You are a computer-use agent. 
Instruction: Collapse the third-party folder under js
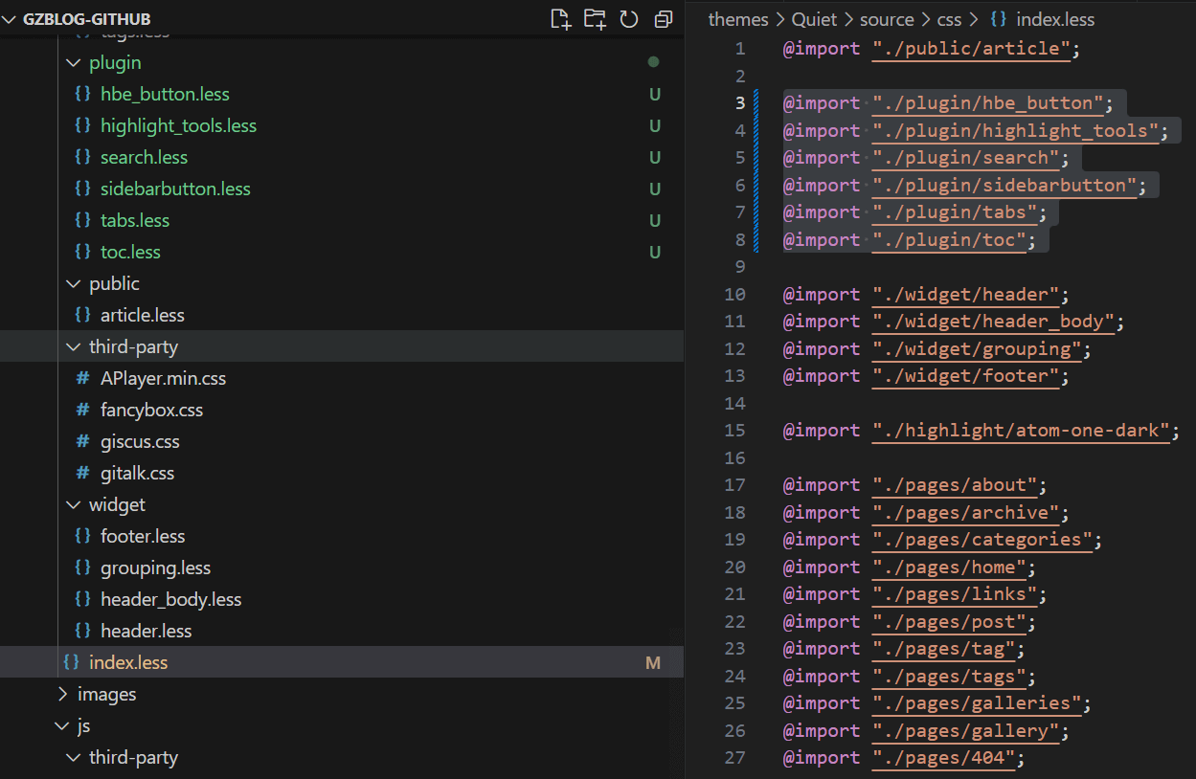[73, 757]
